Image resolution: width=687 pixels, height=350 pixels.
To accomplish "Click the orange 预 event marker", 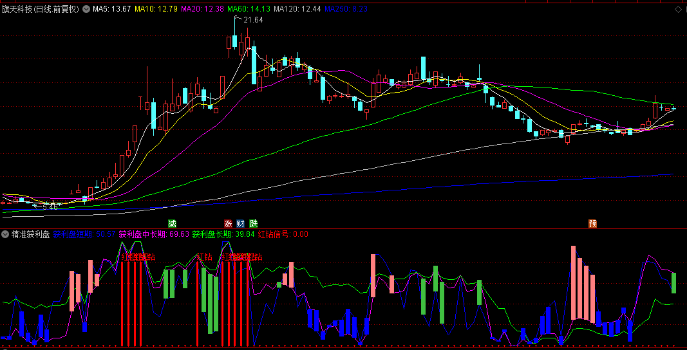I will [593, 223].
